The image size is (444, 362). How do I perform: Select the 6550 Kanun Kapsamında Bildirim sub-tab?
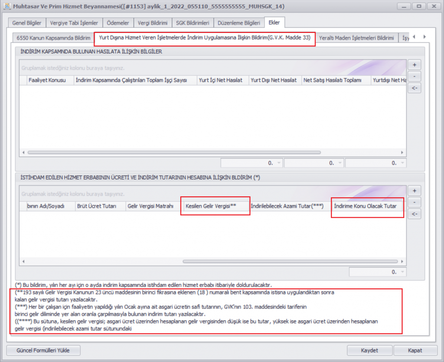(53, 38)
